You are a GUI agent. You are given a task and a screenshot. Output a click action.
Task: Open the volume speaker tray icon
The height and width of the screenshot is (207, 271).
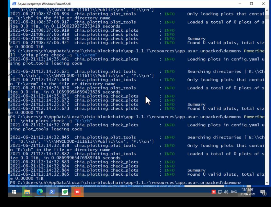226,192
